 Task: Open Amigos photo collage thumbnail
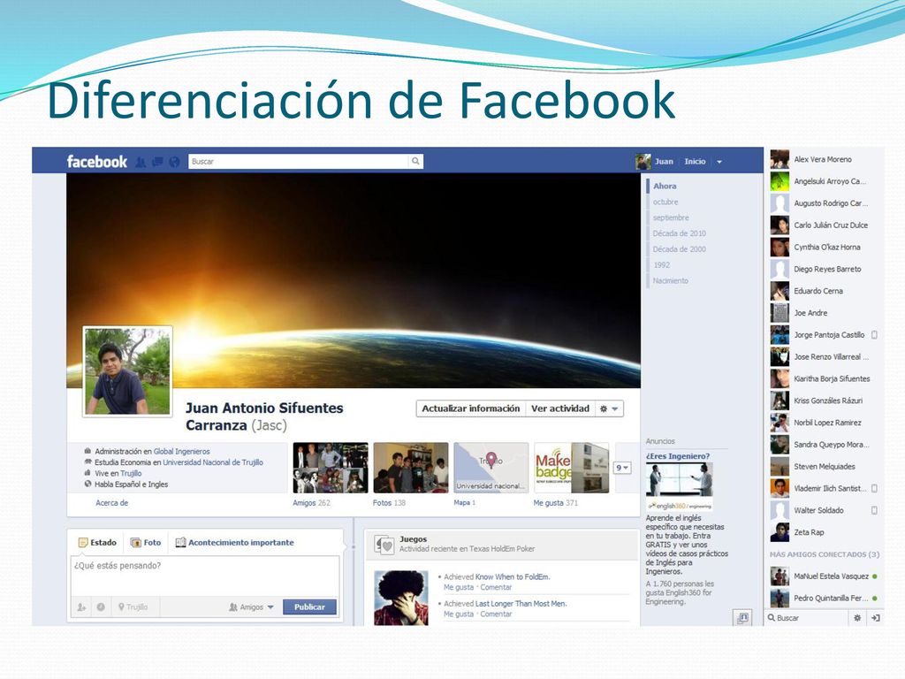(x=331, y=468)
